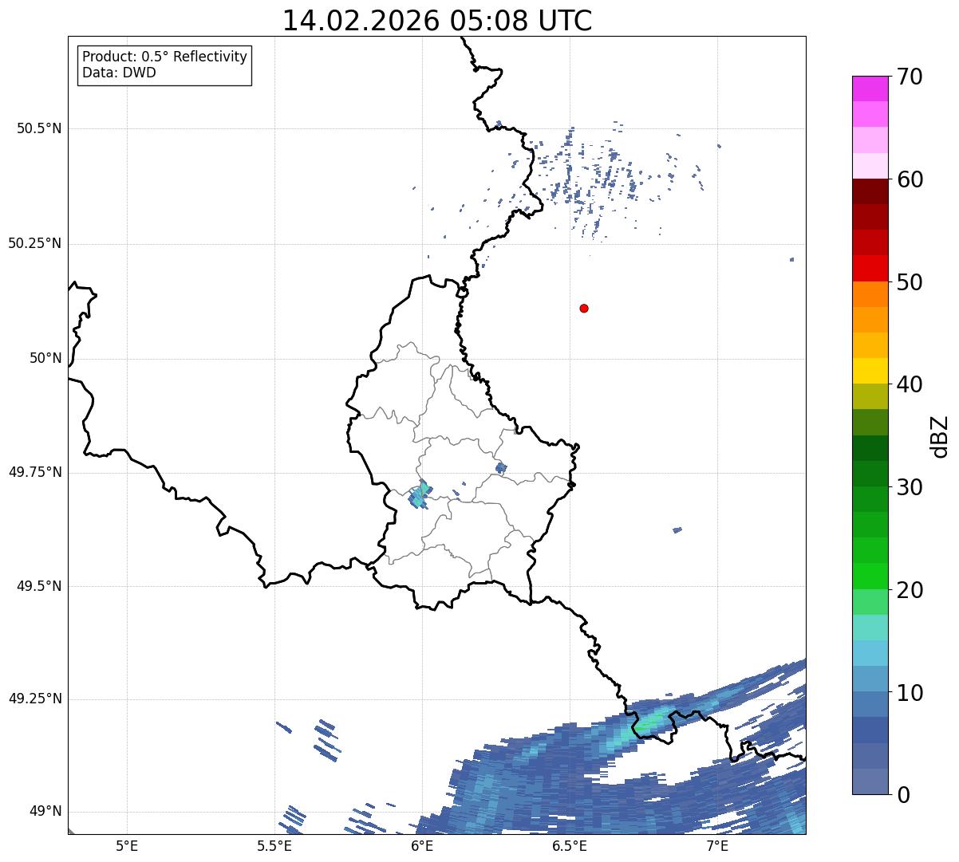
Task: Click the colorbar 0 tick label
Action: 903,795
